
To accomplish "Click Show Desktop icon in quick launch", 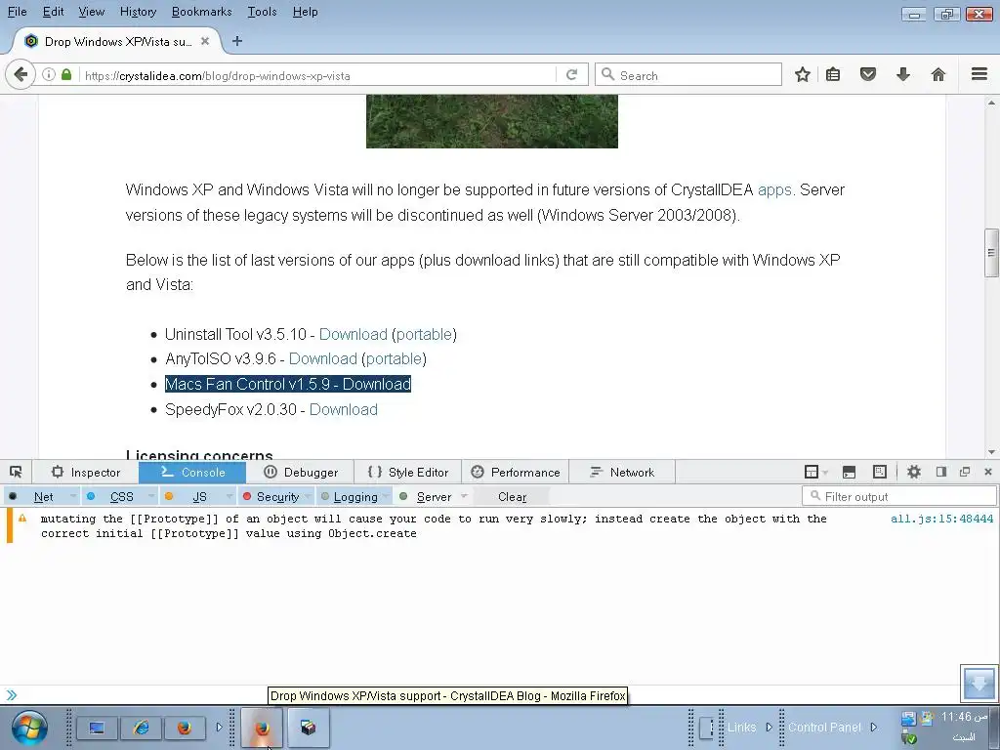I will click(97, 728).
